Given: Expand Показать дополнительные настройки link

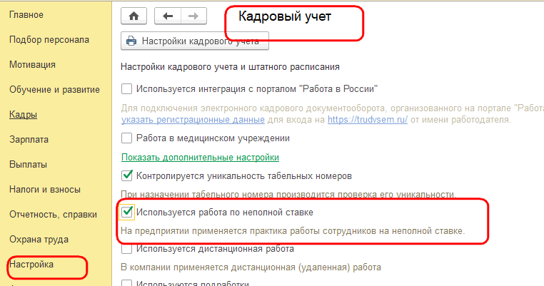Looking at the screenshot, I should click(200, 158).
